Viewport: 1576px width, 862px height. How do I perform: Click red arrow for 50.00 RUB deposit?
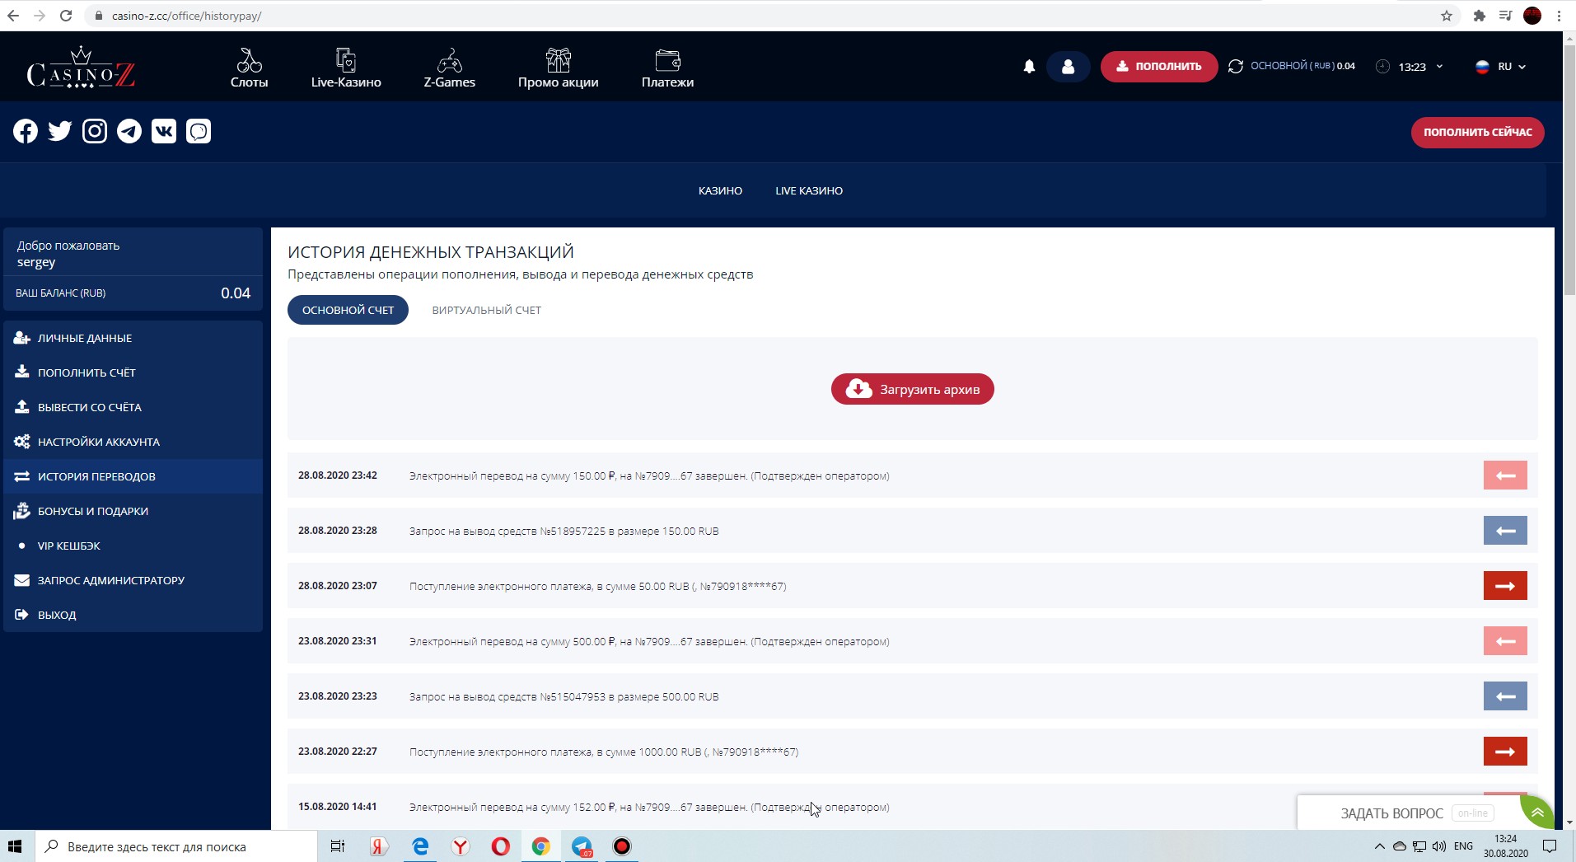(1504, 586)
